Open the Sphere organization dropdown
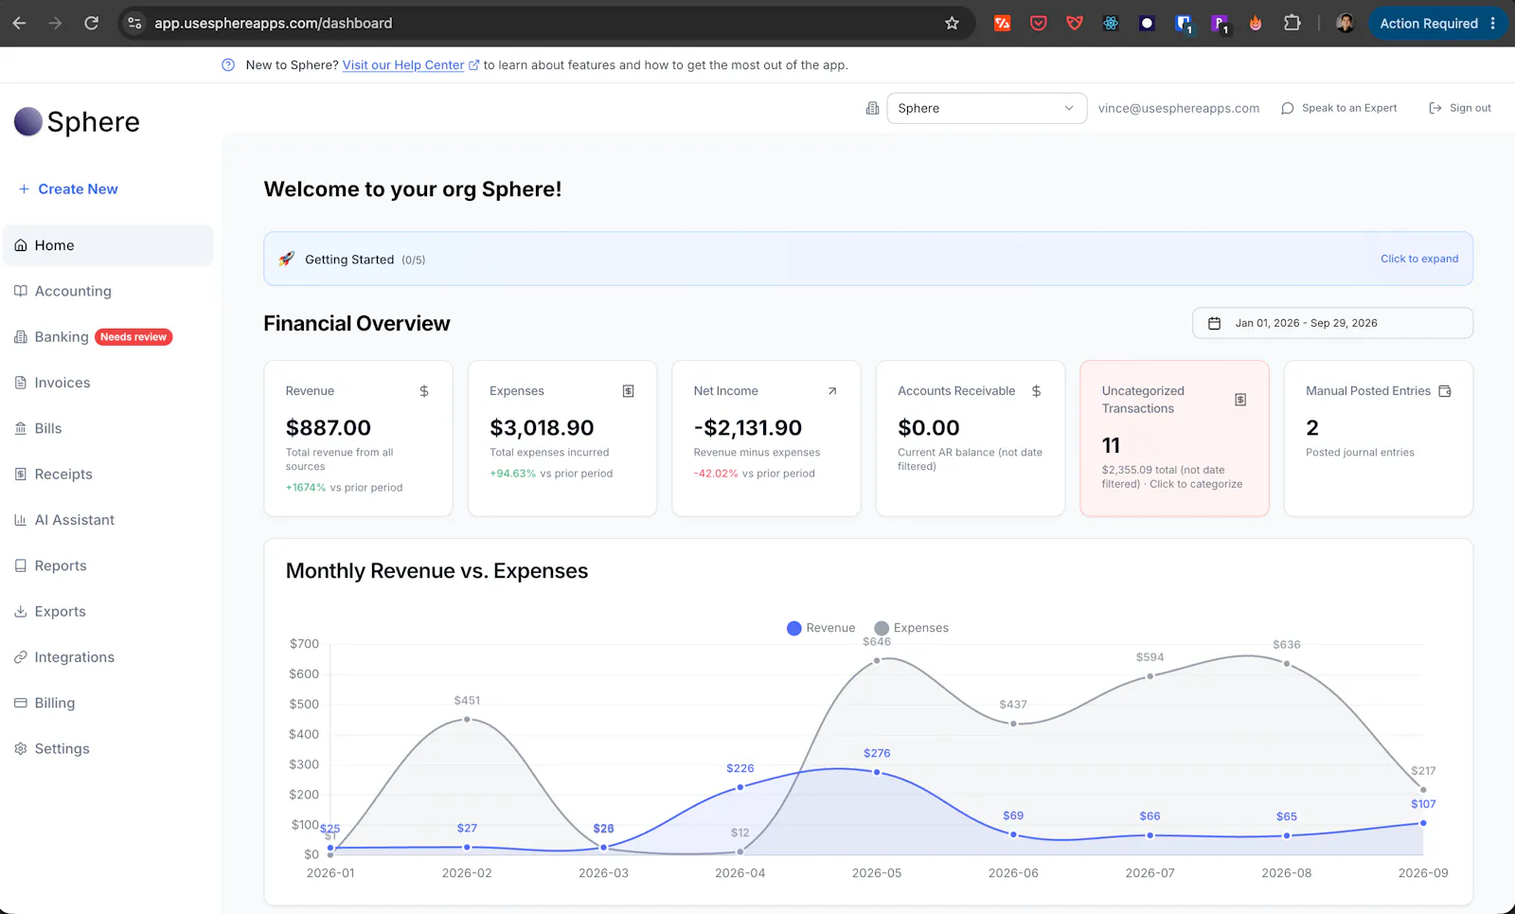 point(987,108)
